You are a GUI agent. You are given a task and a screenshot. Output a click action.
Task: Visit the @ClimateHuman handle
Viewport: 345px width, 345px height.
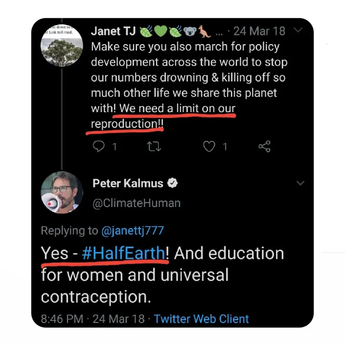click(136, 203)
